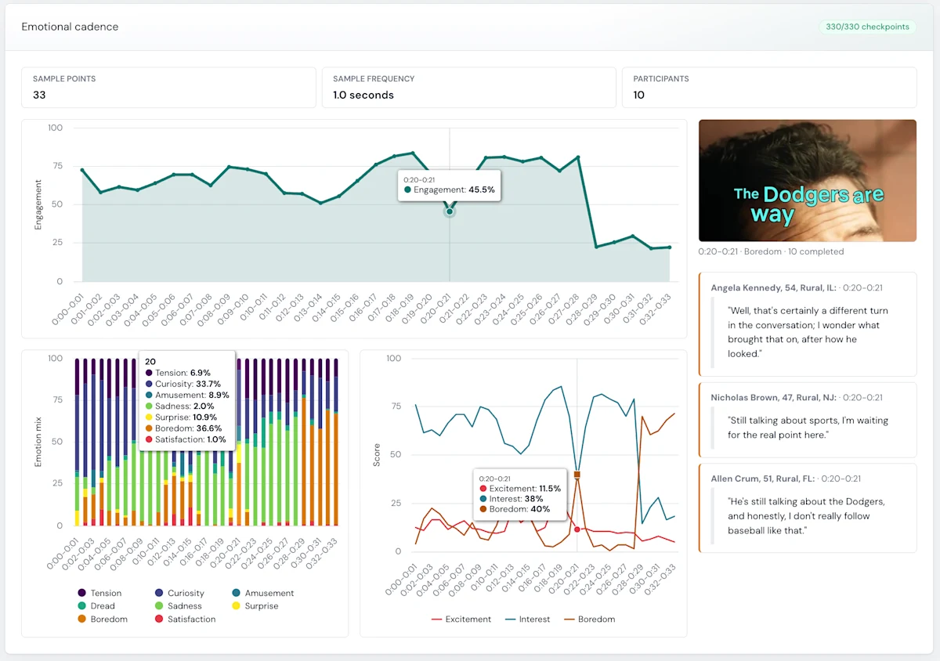Select the Participants stat card
Viewport: 940px width, 661px height.
pyautogui.click(x=769, y=87)
